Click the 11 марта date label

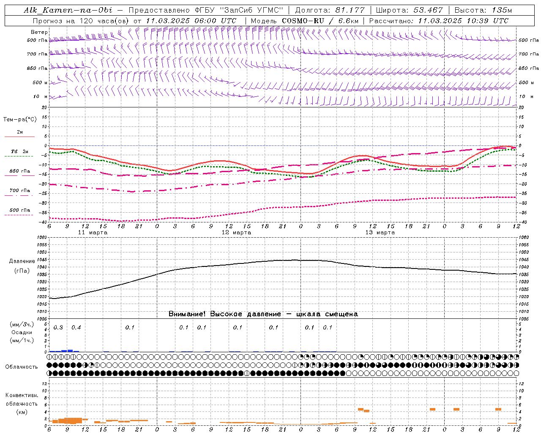[x=93, y=233]
